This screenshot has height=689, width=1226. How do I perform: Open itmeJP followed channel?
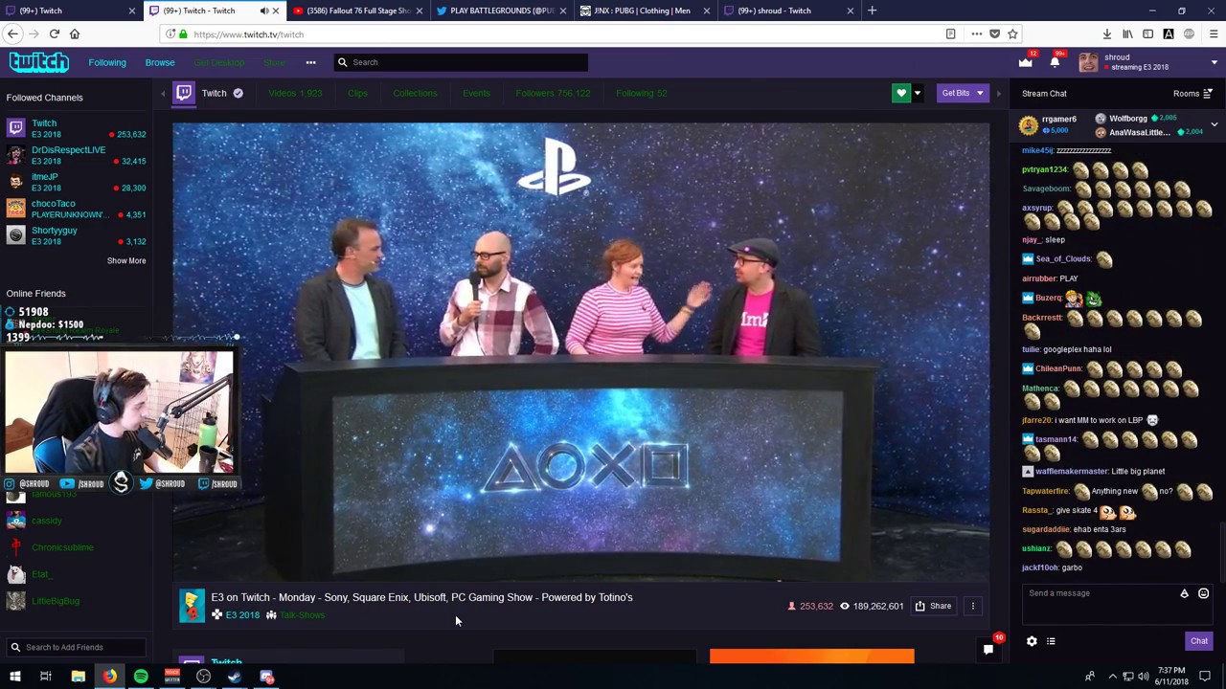pos(77,183)
